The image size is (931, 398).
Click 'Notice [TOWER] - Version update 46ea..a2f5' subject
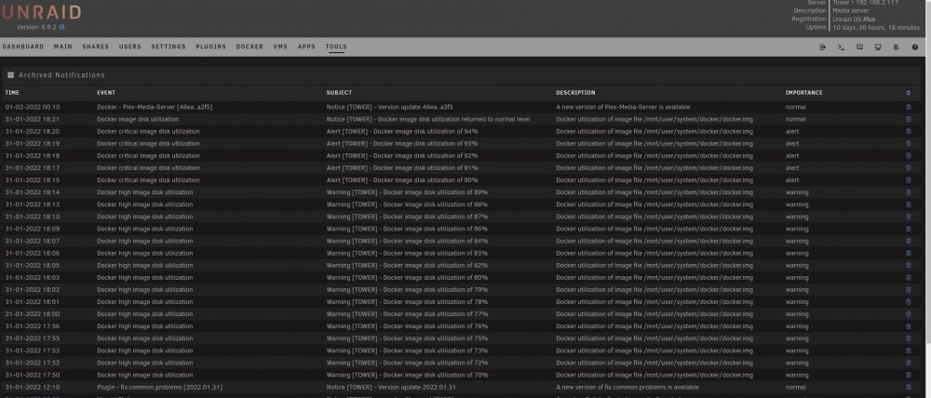[x=389, y=107]
